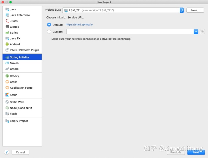The width and height of the screenshot is (208, 158).
Task: Click the green Groovy icon
Action: [x=7, y=76]
